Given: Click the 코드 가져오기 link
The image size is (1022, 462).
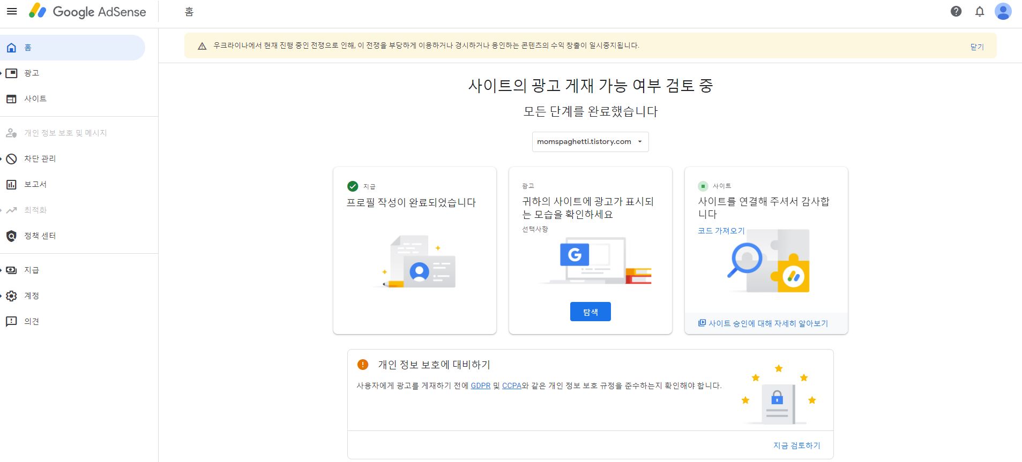Looking at the screenshot, I should (721, 231).
